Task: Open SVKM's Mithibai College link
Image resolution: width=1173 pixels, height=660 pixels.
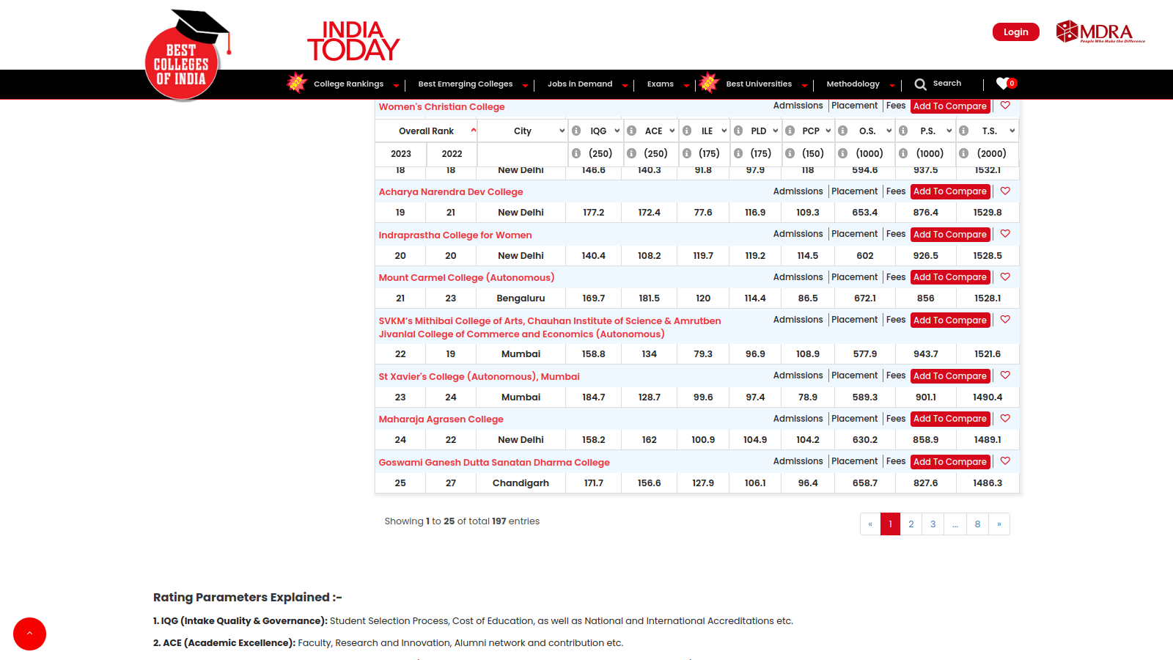Action: (550, 328)
